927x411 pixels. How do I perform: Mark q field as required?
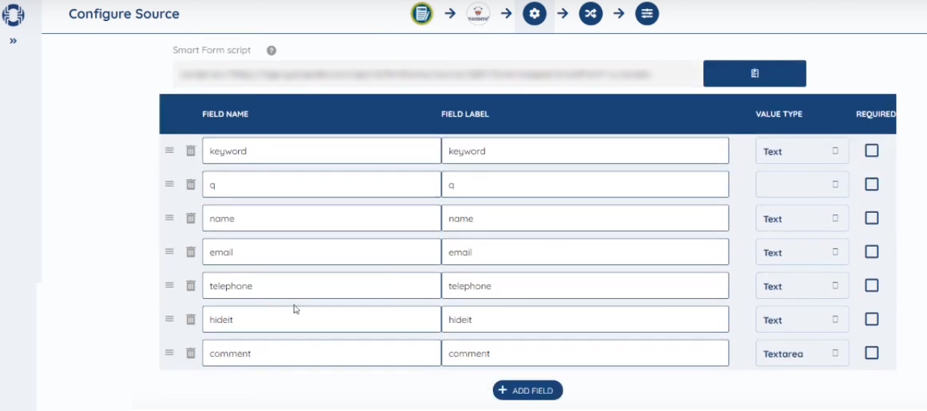(872, 184)
